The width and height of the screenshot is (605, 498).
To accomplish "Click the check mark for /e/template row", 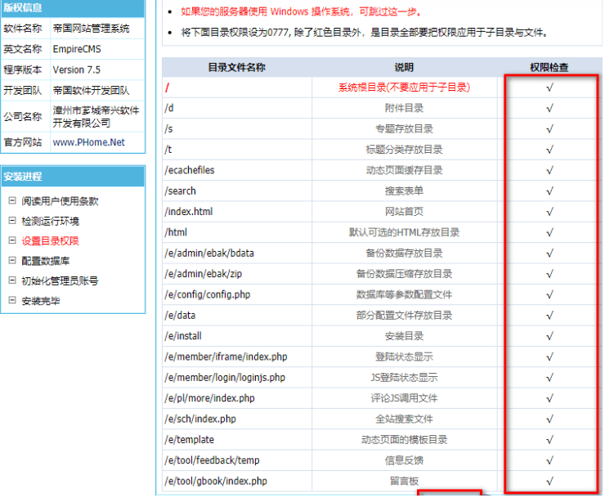I will (x=549, y=440).
